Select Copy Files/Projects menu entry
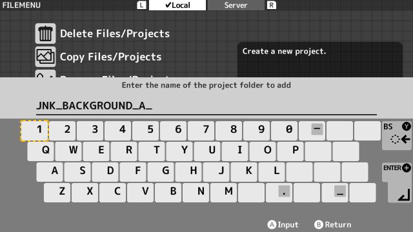 110,57
